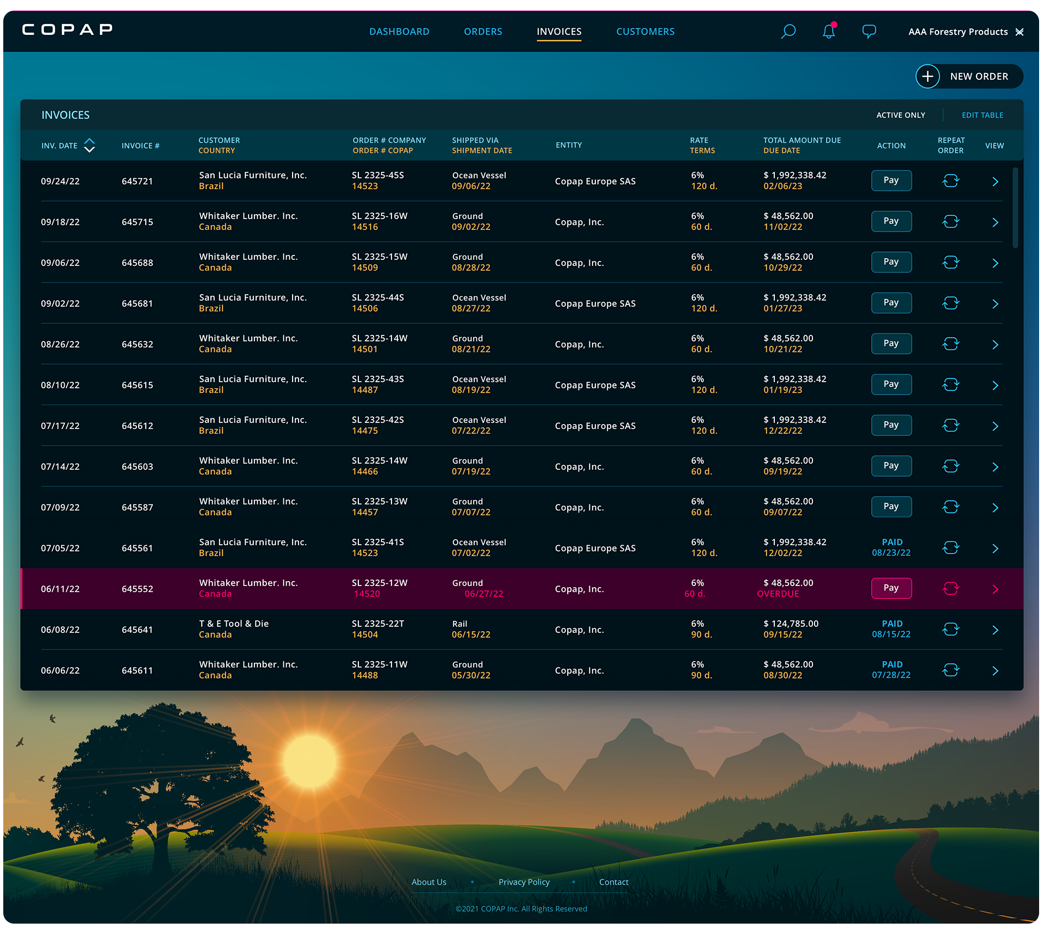Go to the Dashboard tab

(399, 32)
